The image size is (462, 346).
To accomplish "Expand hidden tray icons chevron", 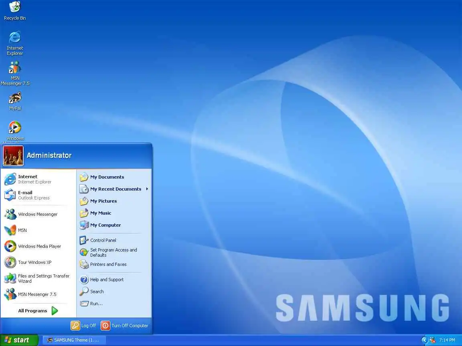I will [x=424, y=340].
